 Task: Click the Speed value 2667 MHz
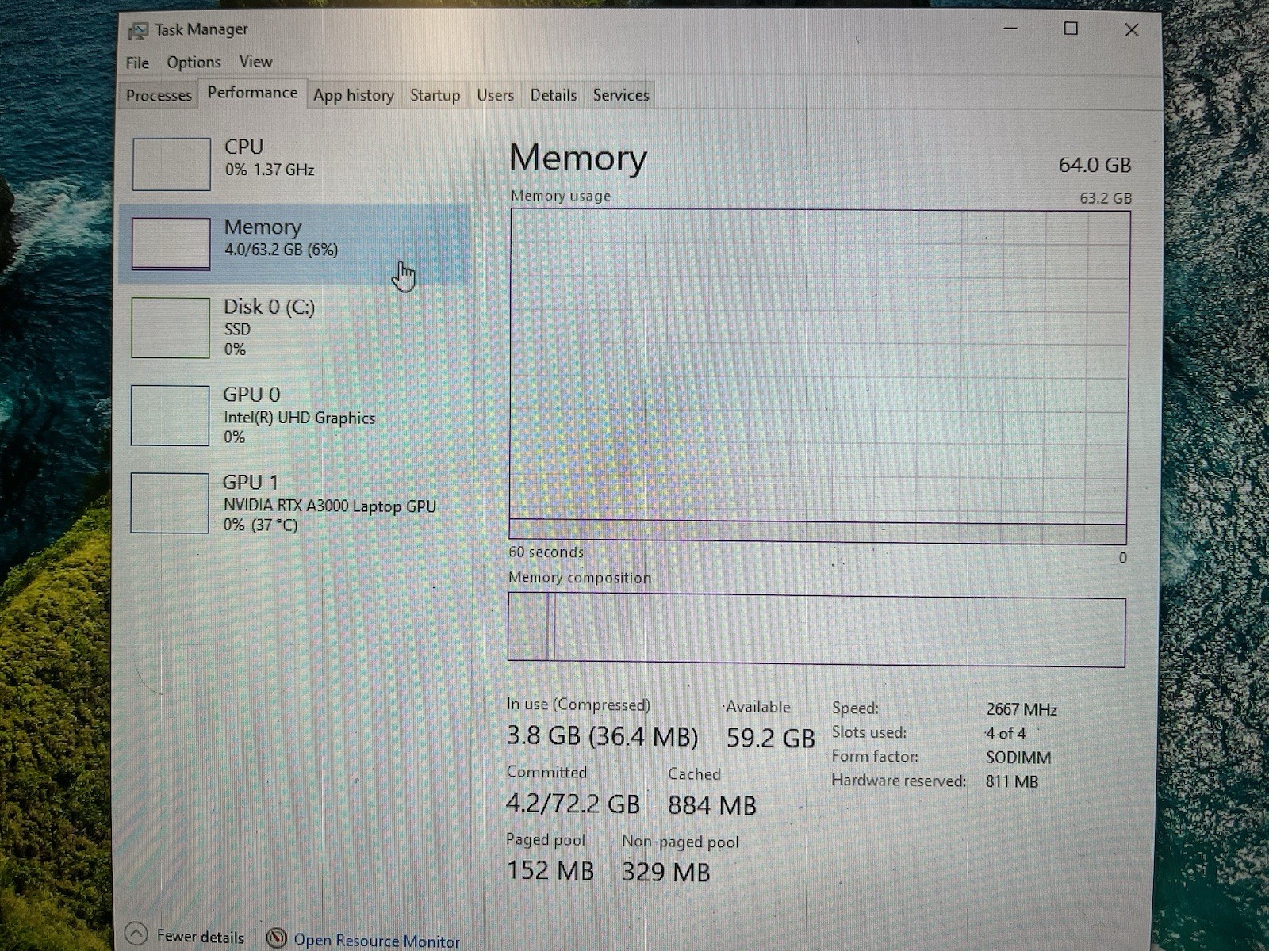click(1022, 709)
